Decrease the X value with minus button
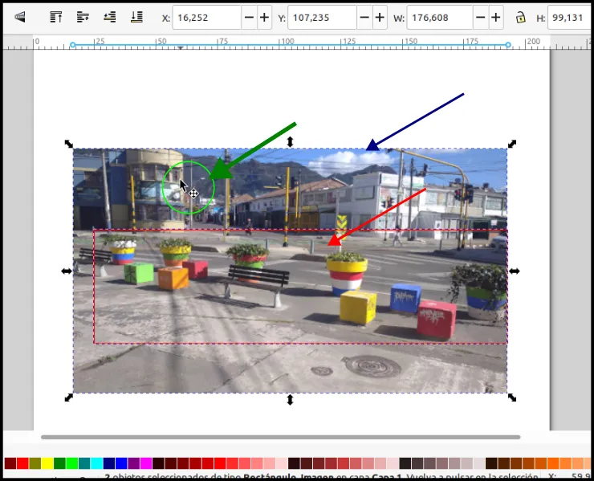This screenshot has width=594, height=481. 249,18
